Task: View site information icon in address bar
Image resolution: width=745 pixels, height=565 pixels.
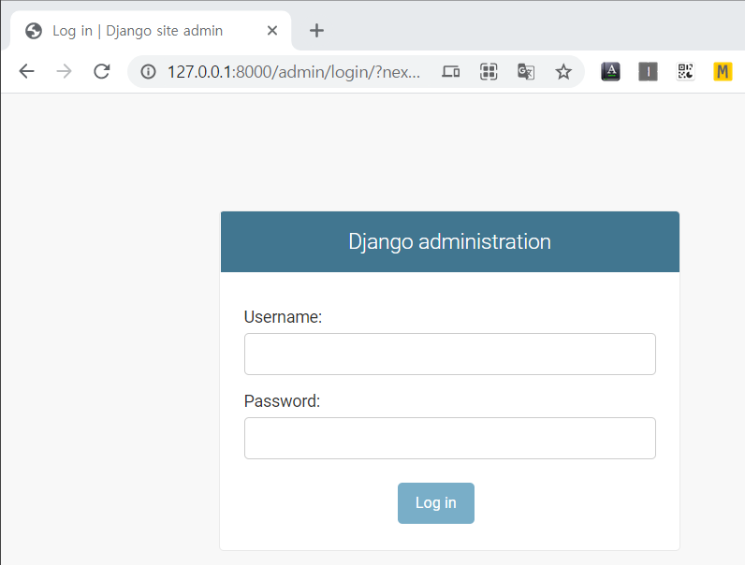Action: pos(148,72)
